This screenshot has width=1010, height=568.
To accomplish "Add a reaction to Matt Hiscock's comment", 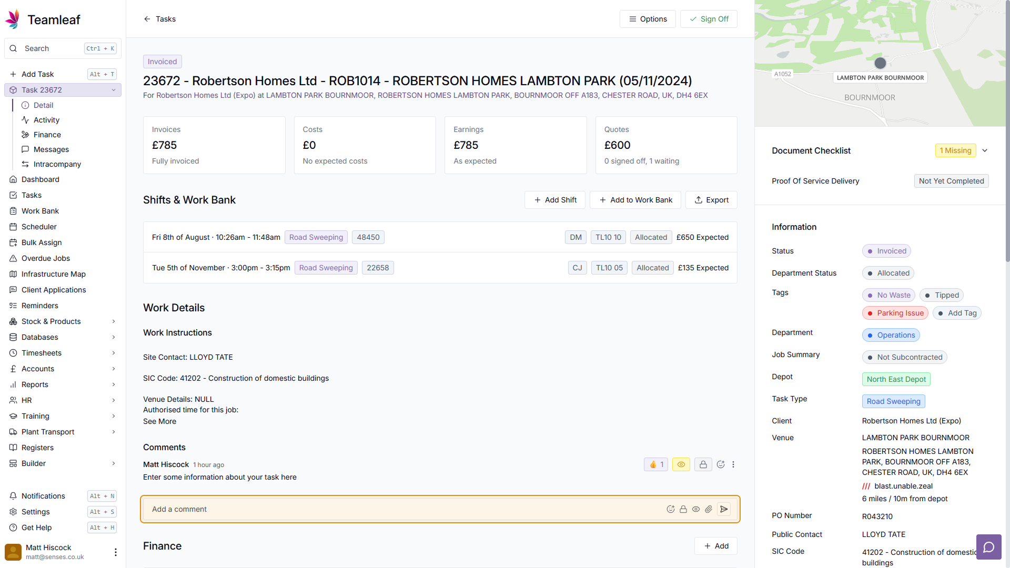I will coord(721,464).
